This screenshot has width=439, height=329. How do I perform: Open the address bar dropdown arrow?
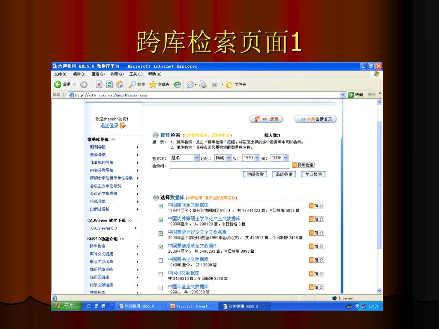pyautogui.click(x=343, y=95)
